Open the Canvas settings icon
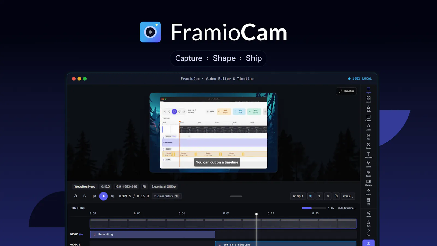437x246 pixels. click(x=368, y=118)
